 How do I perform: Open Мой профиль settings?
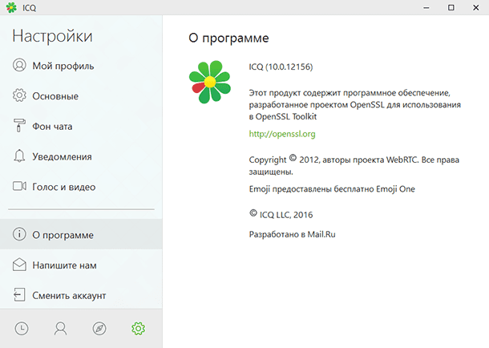coord(81,66)
